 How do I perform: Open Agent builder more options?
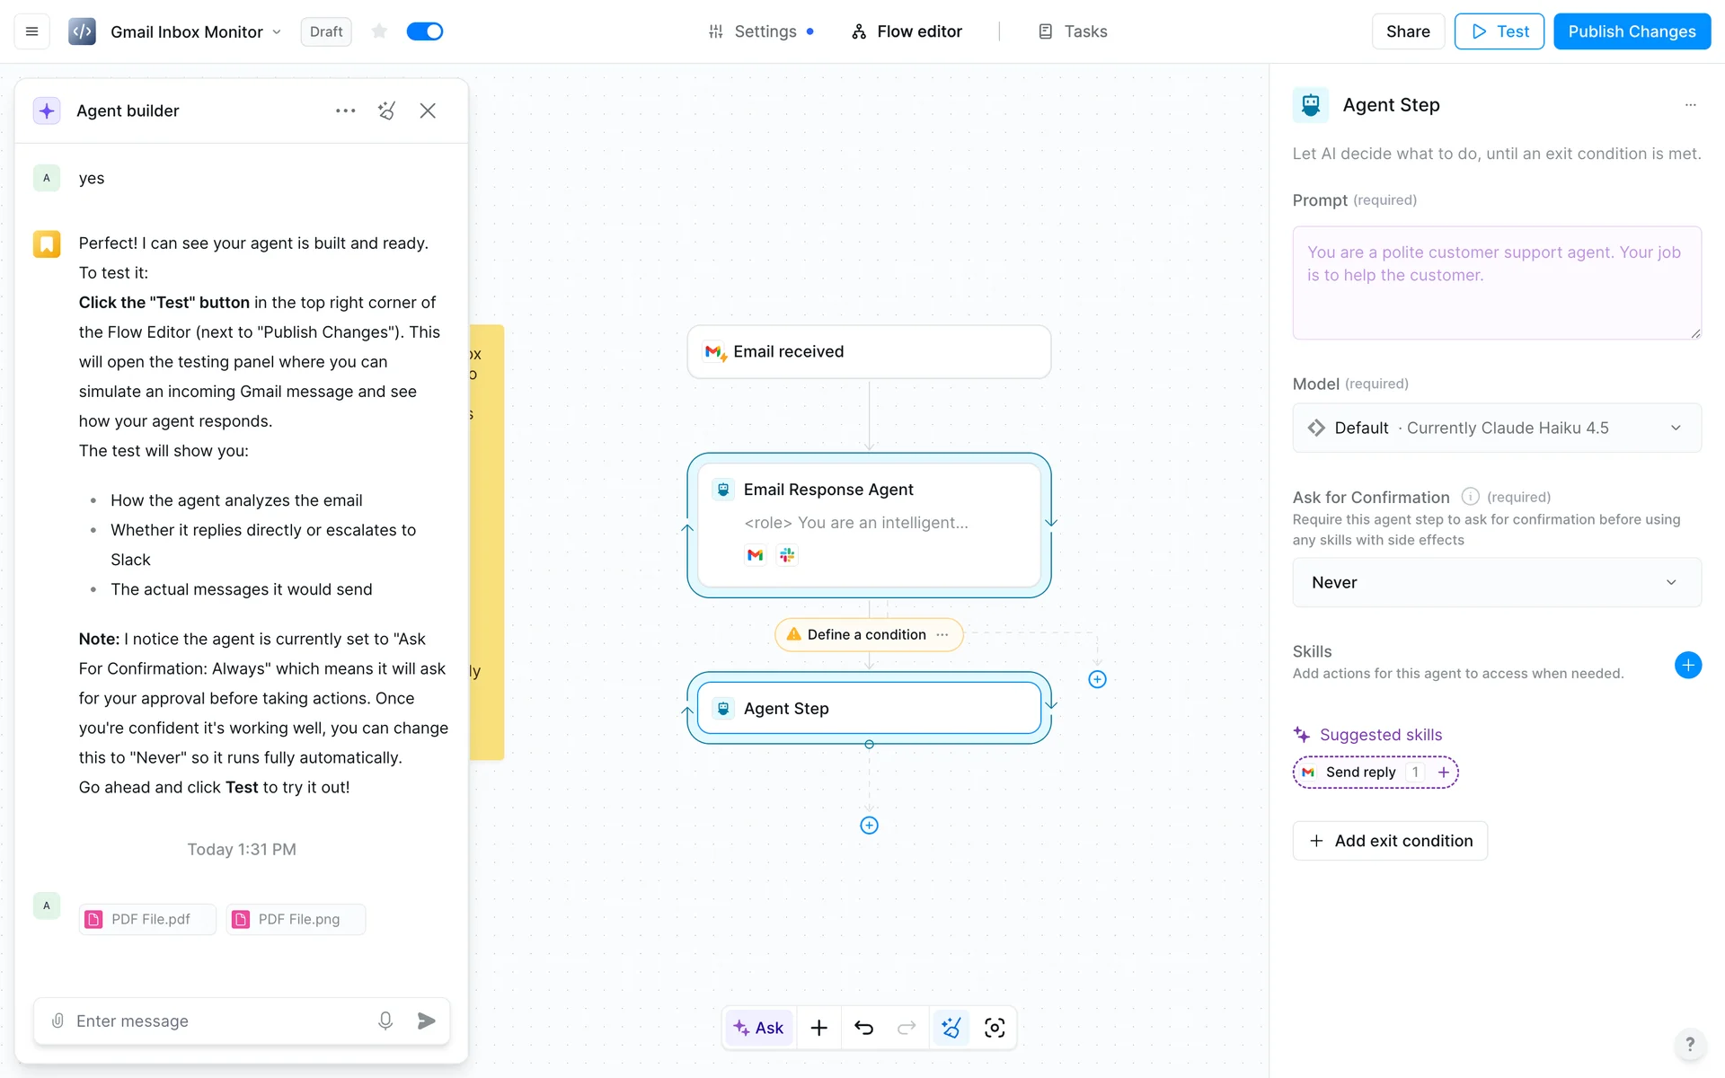point(345,110)
